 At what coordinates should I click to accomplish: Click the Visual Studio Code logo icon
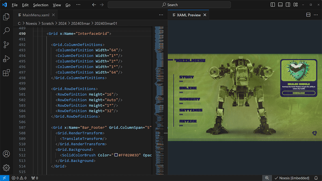click(x=5, y=5)
